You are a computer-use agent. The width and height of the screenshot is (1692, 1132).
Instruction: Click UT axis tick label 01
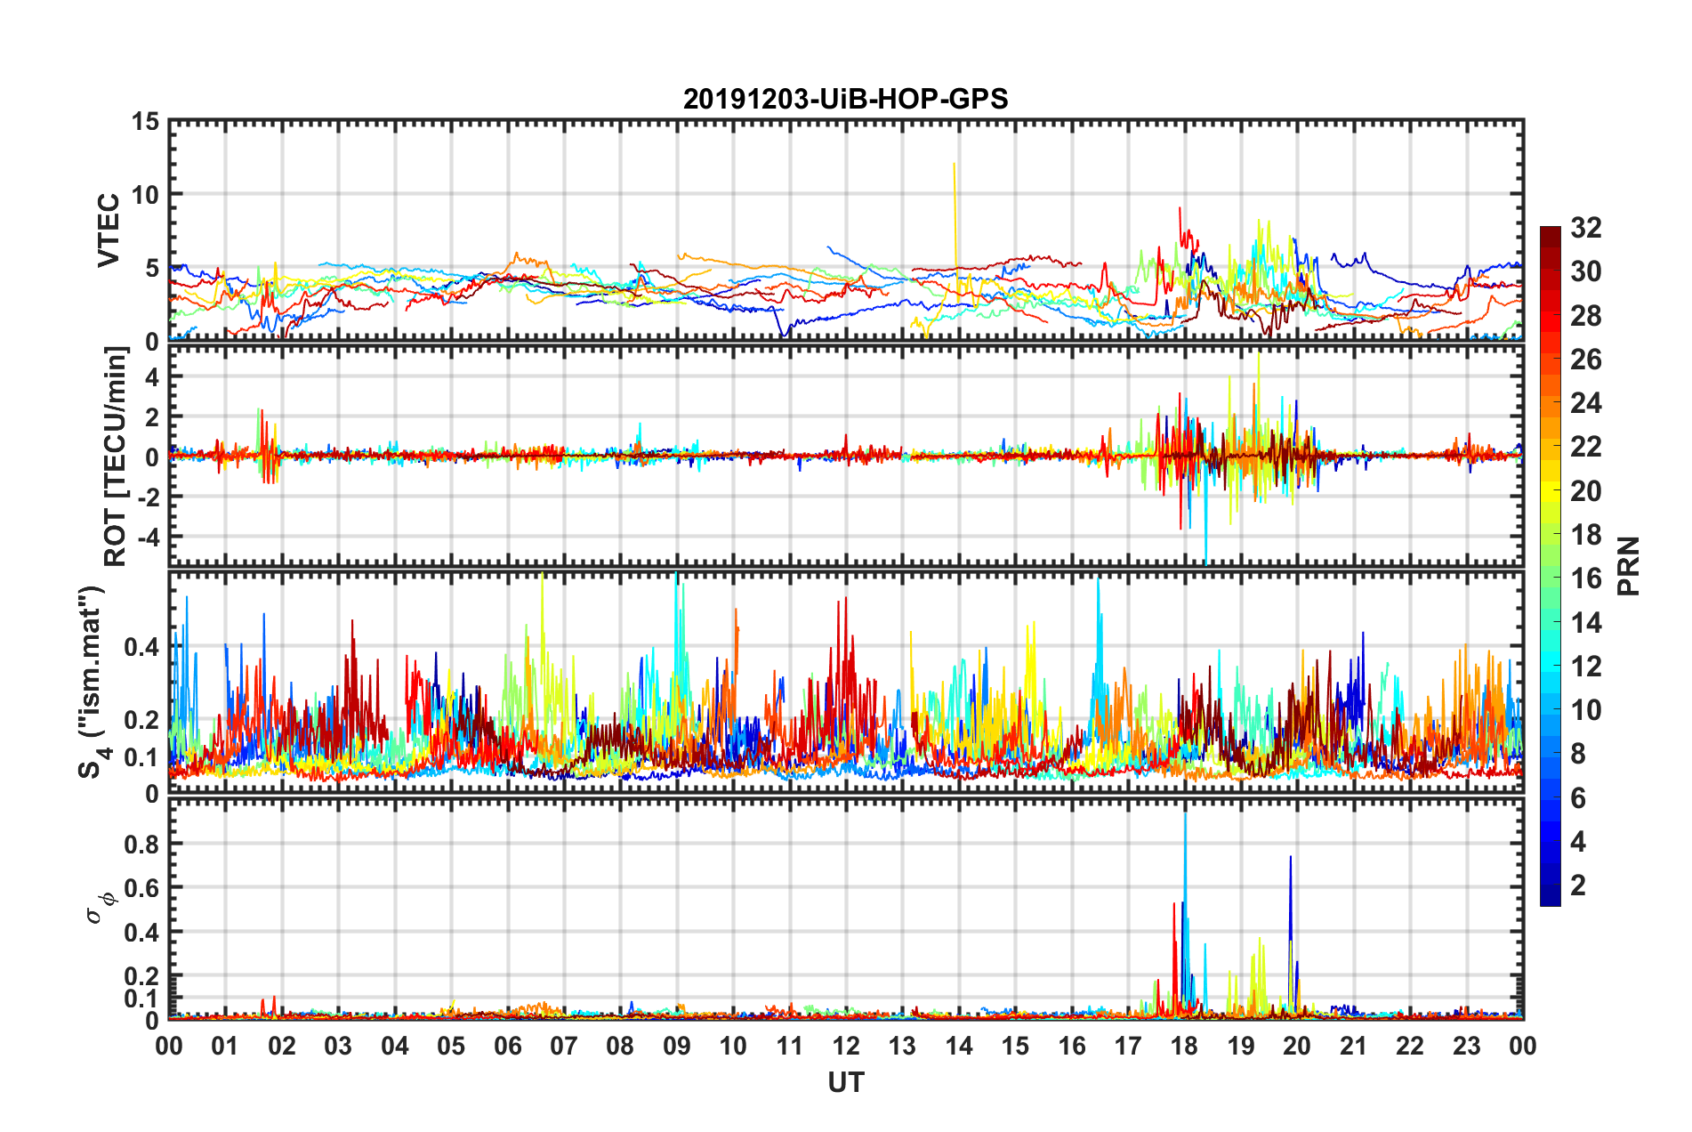(x=225, y=1046)
